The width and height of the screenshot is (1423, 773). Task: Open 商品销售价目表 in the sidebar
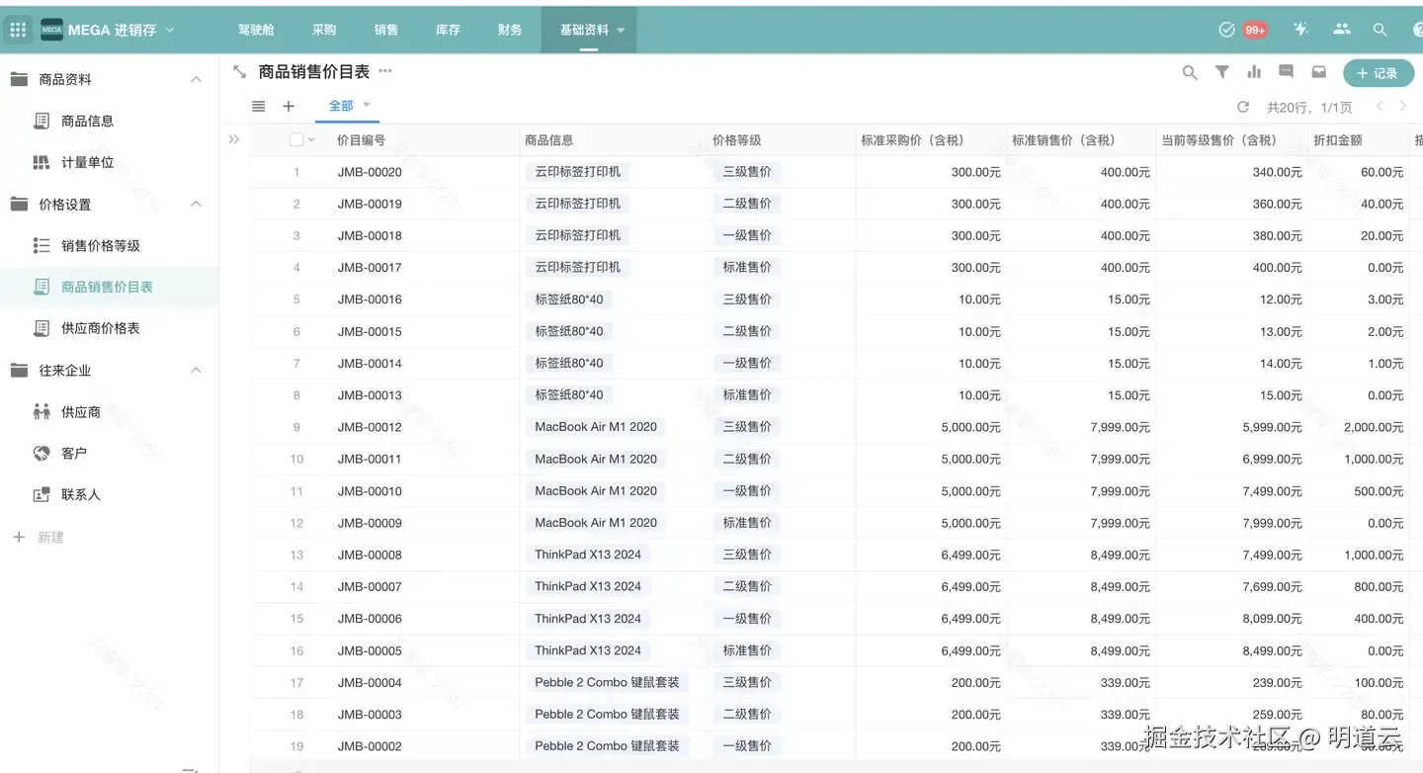tap(107, 287)
